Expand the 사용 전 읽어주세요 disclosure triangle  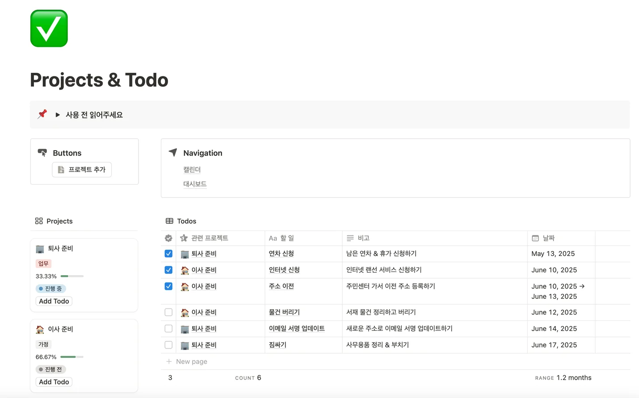click(58, 114)
